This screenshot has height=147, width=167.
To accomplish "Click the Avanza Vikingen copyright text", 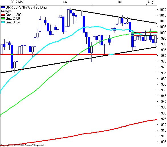I will tap(22, 145).
